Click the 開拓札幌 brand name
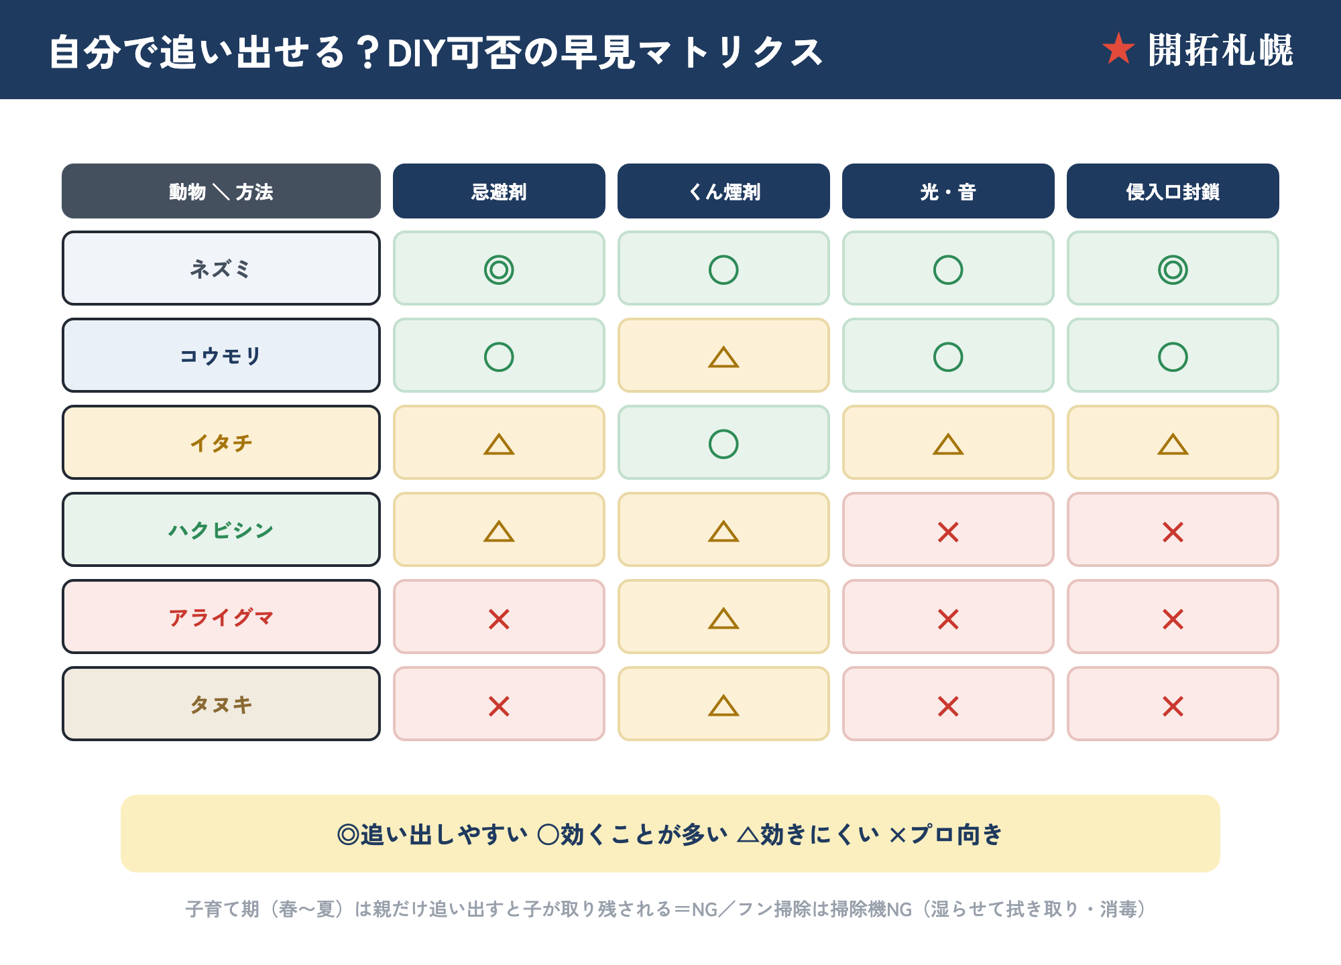Screen dimensions: 1341x965 pyautogui.click(x=1220, y=50)
